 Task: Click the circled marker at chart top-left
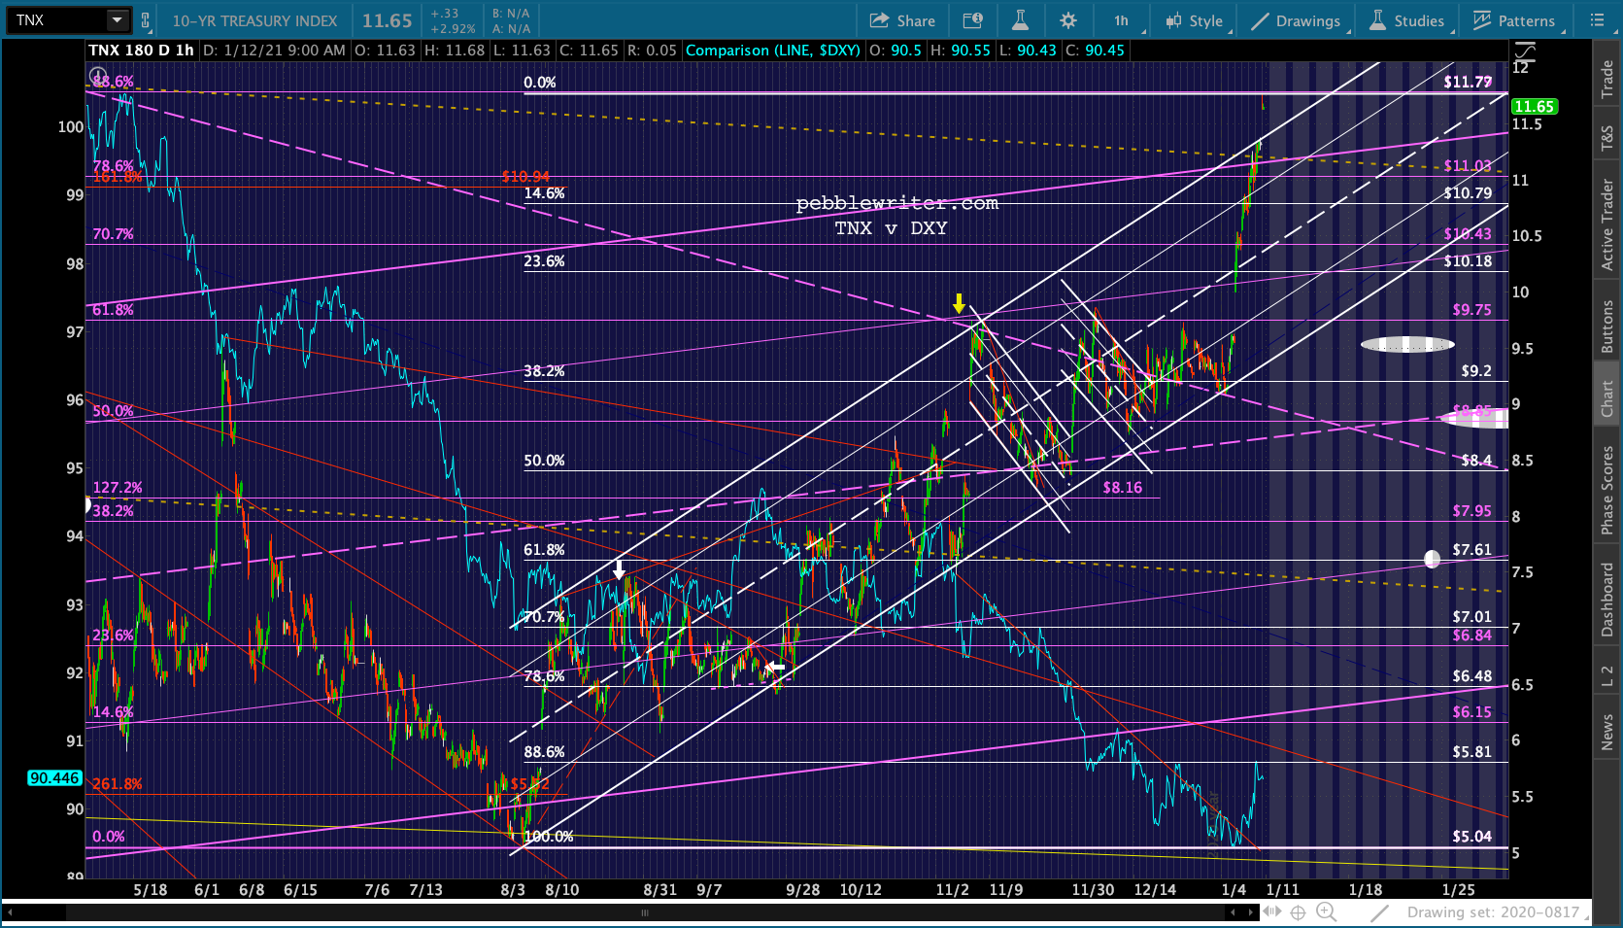[98, 75]
